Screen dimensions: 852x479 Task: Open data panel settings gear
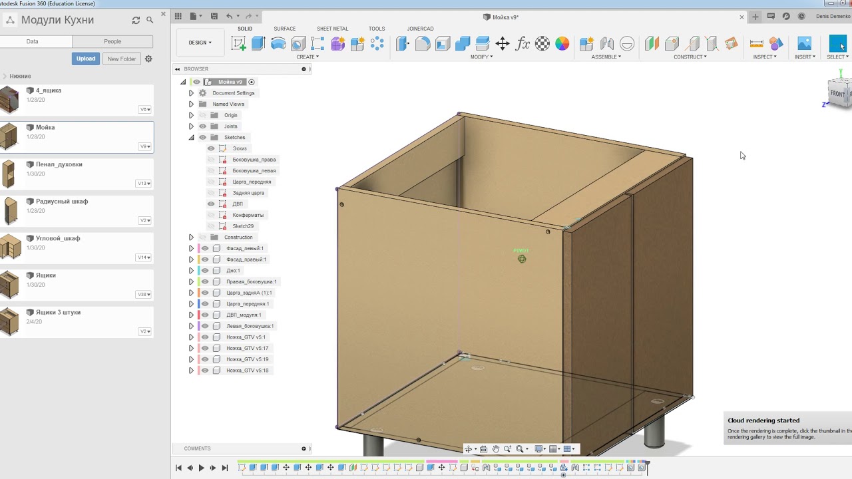(148, 59)
